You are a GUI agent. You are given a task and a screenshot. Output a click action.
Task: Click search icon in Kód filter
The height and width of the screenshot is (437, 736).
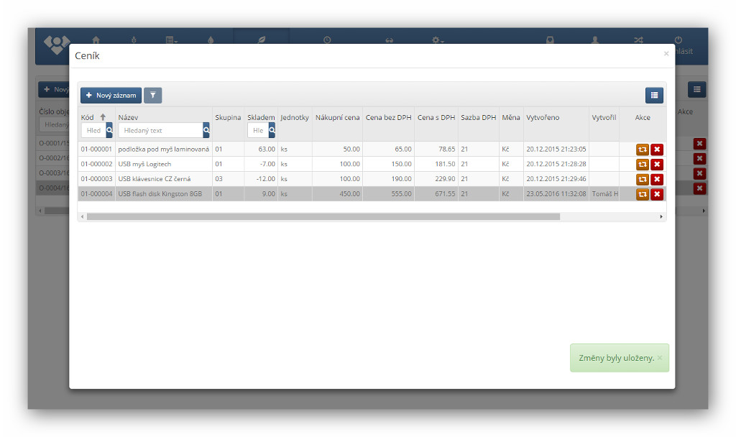click(x=109, y=130)
